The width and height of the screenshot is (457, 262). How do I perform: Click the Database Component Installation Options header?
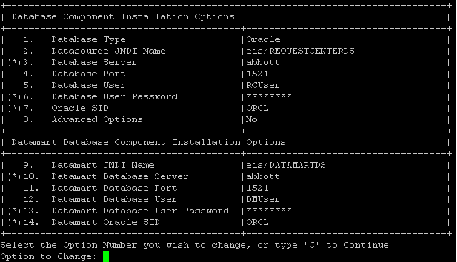[123, 17]
